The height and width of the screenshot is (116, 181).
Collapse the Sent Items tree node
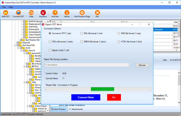pos(15,45)
